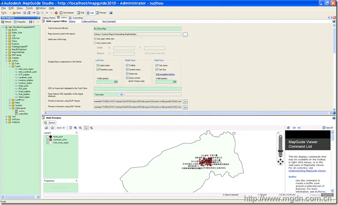Open the Zoom dropdown in preview toolbar
Image resolution: width=338 pixels, height=205 pixels.
61,128
